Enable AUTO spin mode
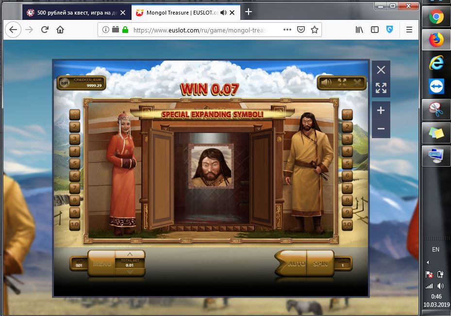 (296, 264)
